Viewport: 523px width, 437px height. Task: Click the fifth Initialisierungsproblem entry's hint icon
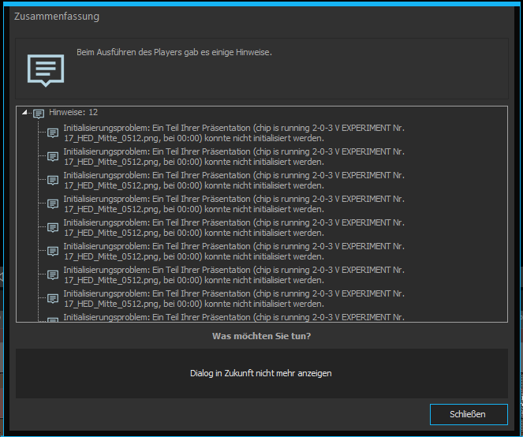(53, 228)
